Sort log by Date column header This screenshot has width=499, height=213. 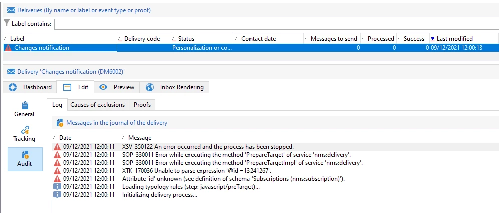pyautogui.click(x=65, y=137)
